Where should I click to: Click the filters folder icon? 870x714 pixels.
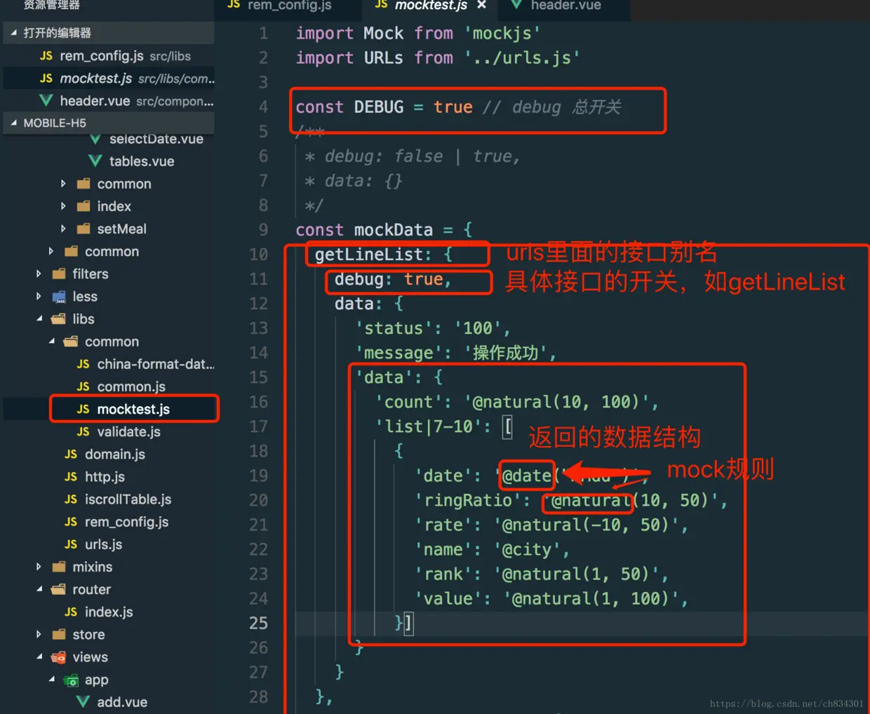click(59, 274)
